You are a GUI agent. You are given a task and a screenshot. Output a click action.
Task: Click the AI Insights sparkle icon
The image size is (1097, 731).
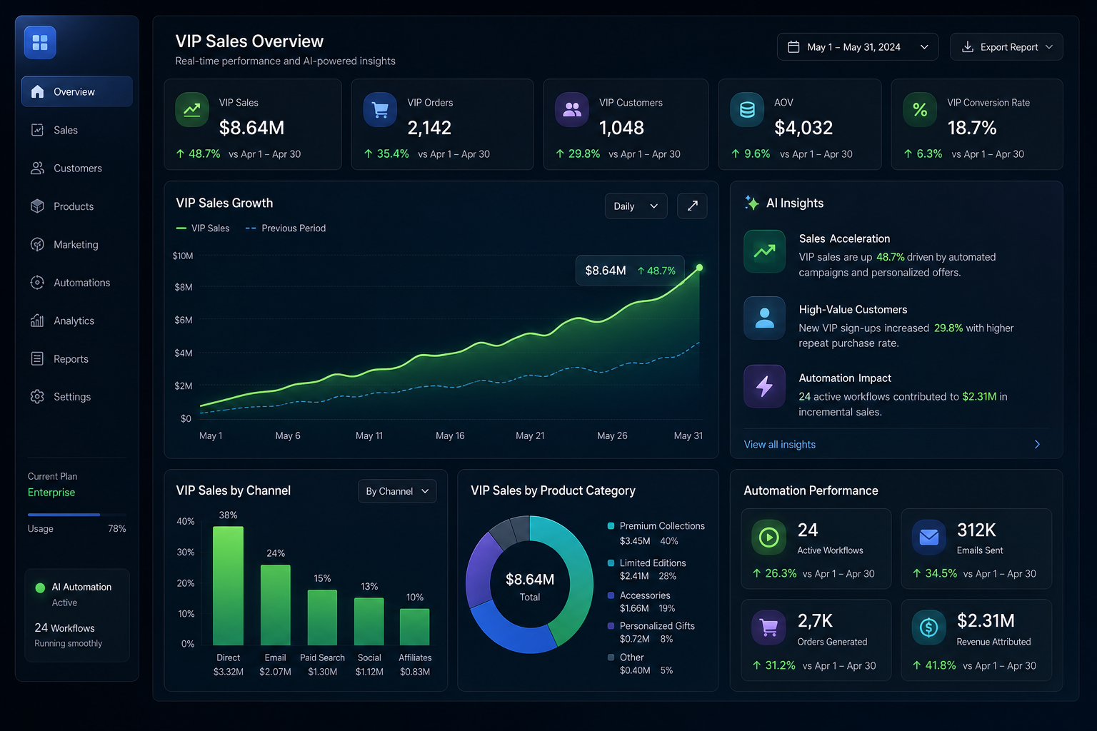(x=751, y=203)
